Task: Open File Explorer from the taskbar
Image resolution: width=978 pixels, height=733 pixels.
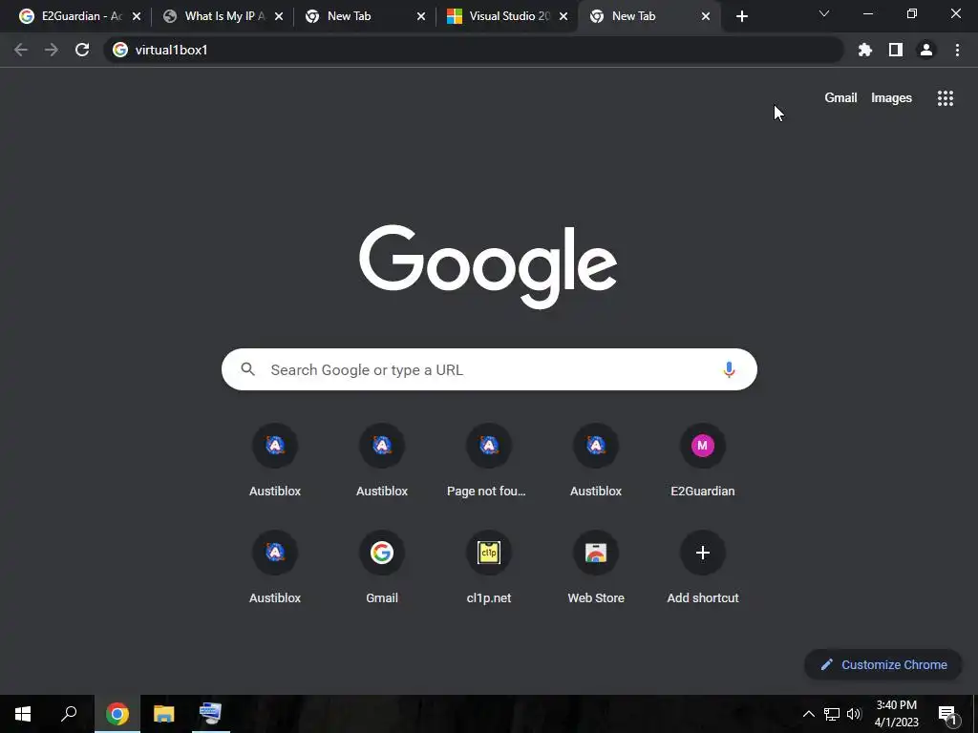Action: [163, 714]
